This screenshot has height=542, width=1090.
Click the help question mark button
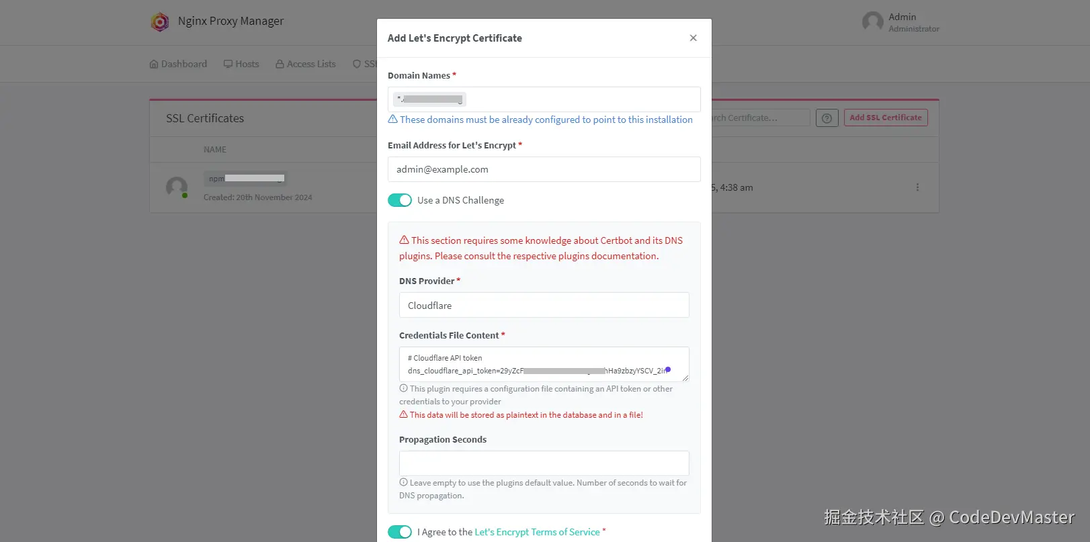(x=827, y=118)
